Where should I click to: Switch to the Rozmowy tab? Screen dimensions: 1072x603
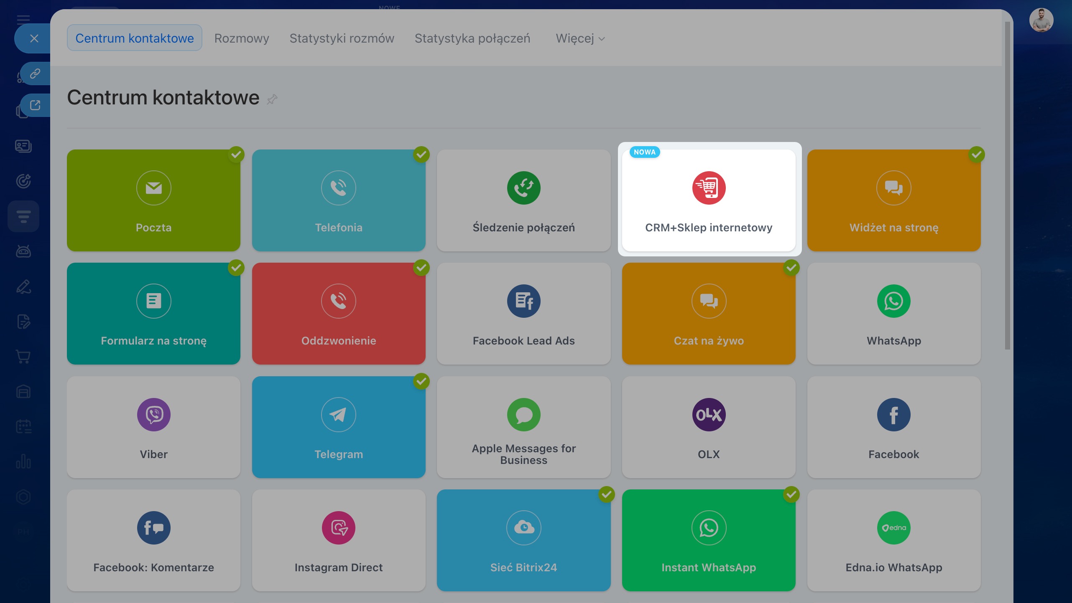pos(241,38)
